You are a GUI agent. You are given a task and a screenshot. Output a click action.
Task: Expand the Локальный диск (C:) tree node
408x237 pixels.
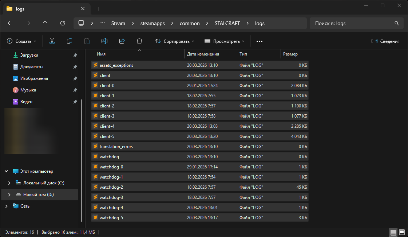[9, 183]
